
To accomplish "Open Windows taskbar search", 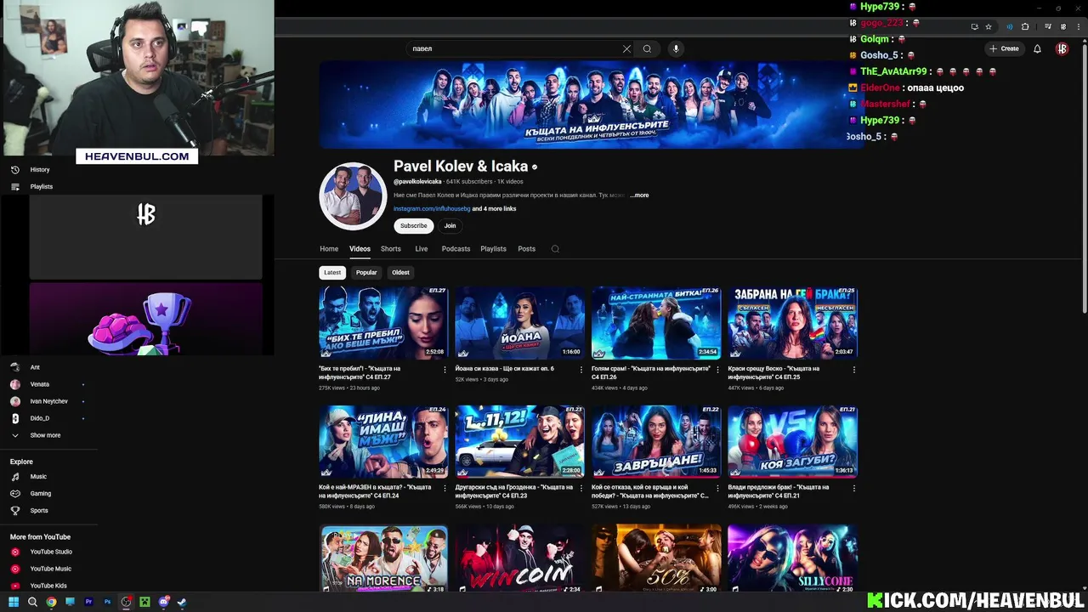I will (32, 602).
